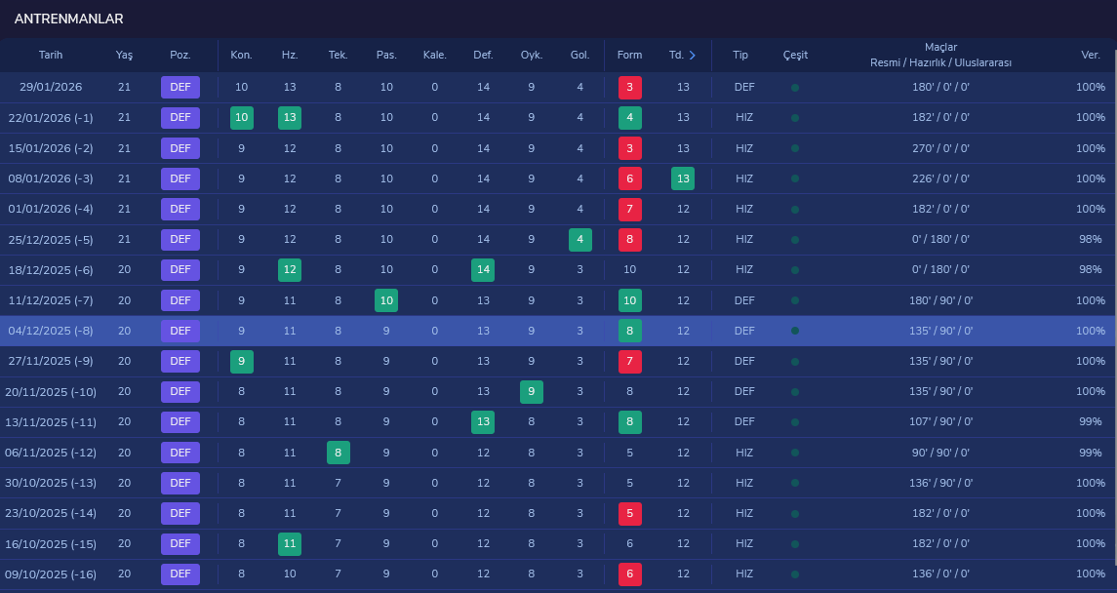Click the Çeşit dot in the 11/12/2025 (-7) row

[795, 301]
